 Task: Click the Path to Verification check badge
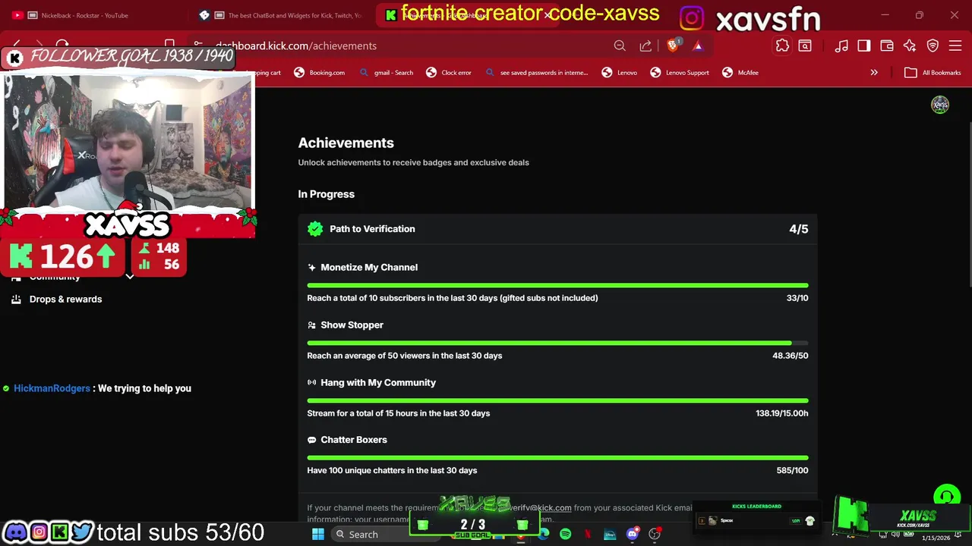[315, 229]
